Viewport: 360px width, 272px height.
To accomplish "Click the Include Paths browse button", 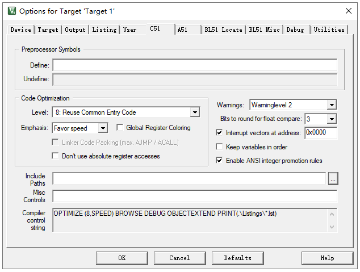I will pyautogui.click(x=333, y=178).
